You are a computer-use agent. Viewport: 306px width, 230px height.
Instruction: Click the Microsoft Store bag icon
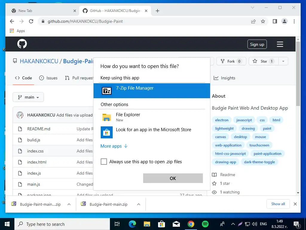pos(107,132)
